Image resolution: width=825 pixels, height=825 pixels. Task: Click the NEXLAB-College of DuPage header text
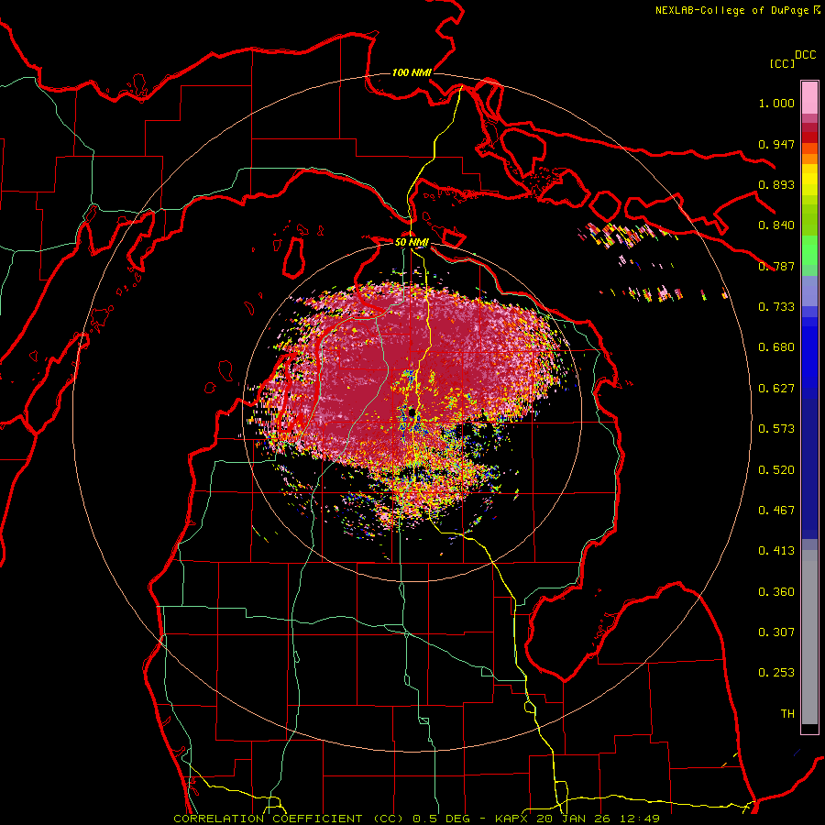coord(731,10)
